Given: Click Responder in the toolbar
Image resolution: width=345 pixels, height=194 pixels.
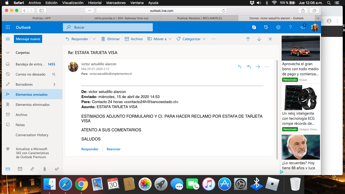Looking at the screenshot, I should coord(77,39).
